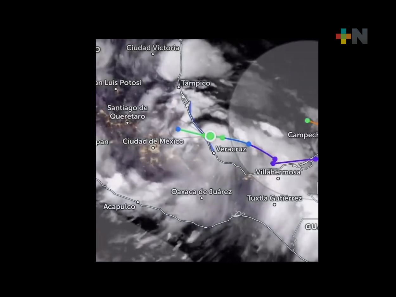Select the green dot above the Campeche label
This screenshot has width=396, height=297.
(307, 120)
